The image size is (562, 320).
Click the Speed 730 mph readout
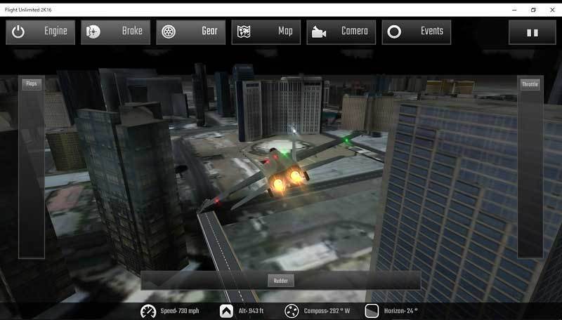180,311
